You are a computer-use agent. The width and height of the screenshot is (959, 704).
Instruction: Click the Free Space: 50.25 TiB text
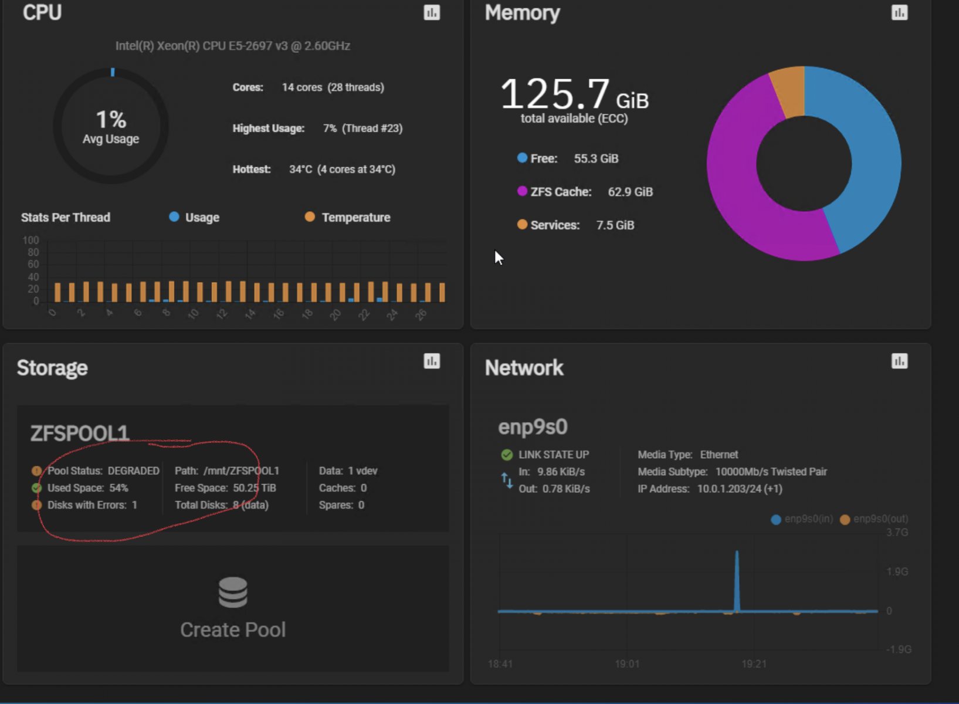225,488
